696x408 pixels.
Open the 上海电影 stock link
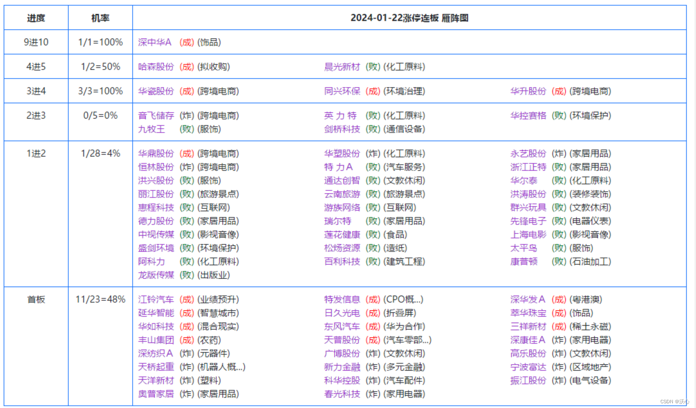pos(528,234)
